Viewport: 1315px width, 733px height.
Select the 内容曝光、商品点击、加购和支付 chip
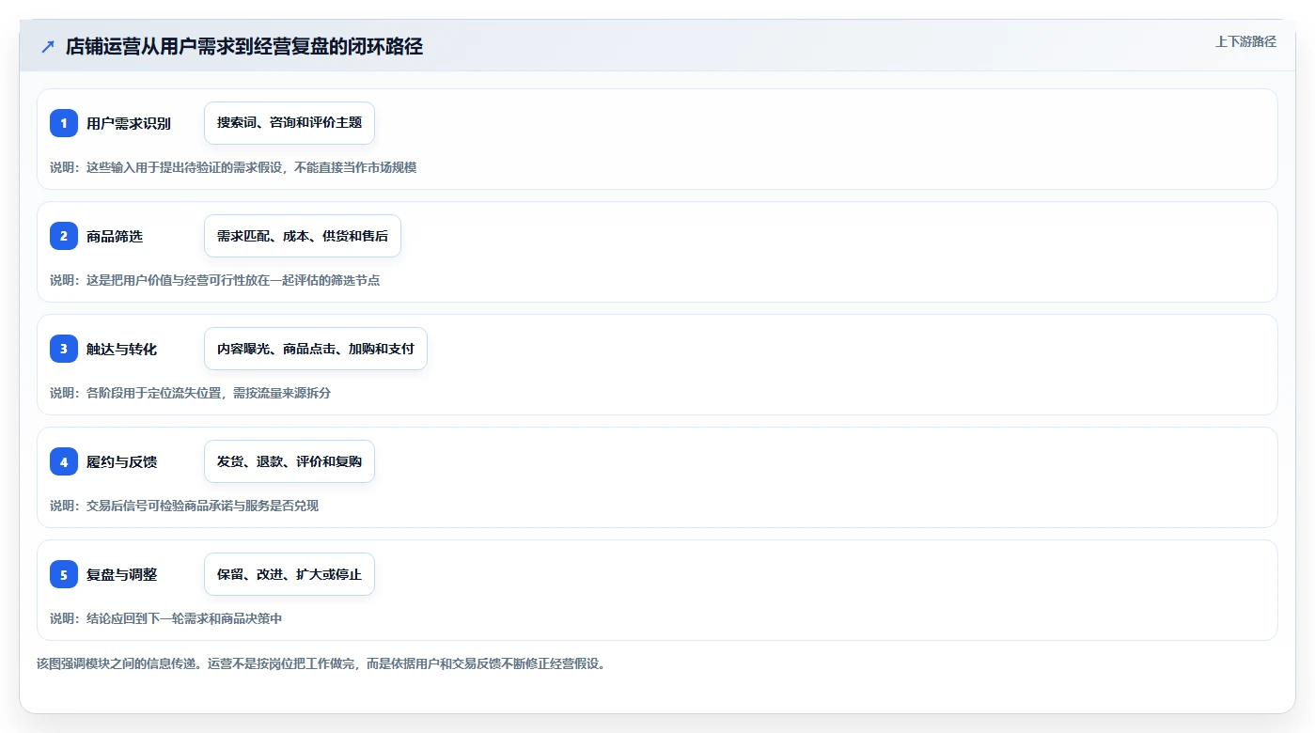tap(316, 349)
